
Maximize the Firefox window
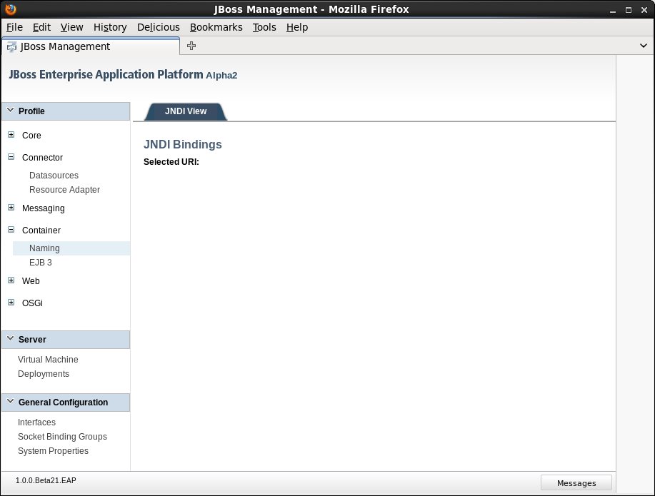click(629, 10)
